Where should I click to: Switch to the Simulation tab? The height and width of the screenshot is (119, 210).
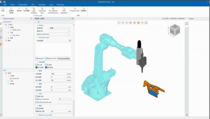(42, 5)
